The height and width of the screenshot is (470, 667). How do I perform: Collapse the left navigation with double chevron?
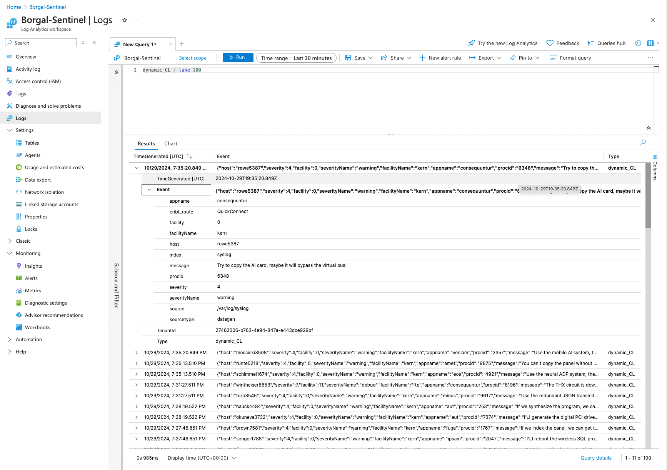click(95, 43)
